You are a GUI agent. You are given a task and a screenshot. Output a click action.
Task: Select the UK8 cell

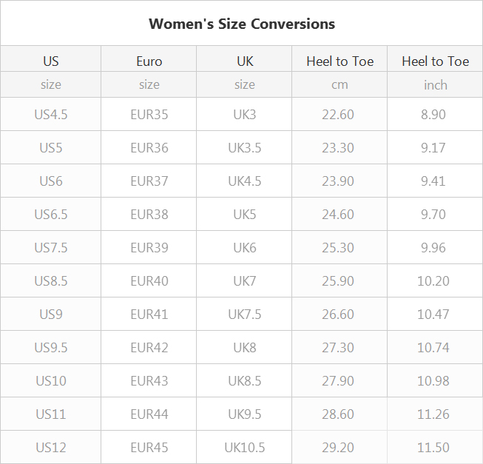click(245, 348)
